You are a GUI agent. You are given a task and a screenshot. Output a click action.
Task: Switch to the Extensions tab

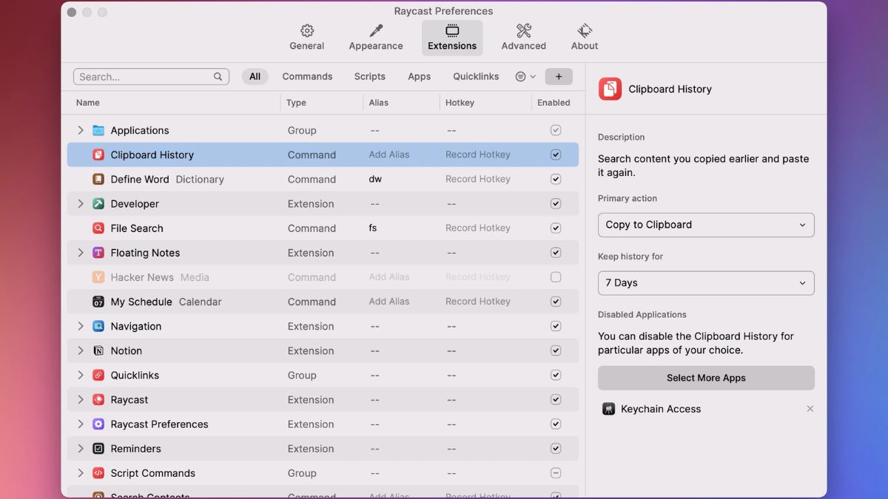coord(452,38)
